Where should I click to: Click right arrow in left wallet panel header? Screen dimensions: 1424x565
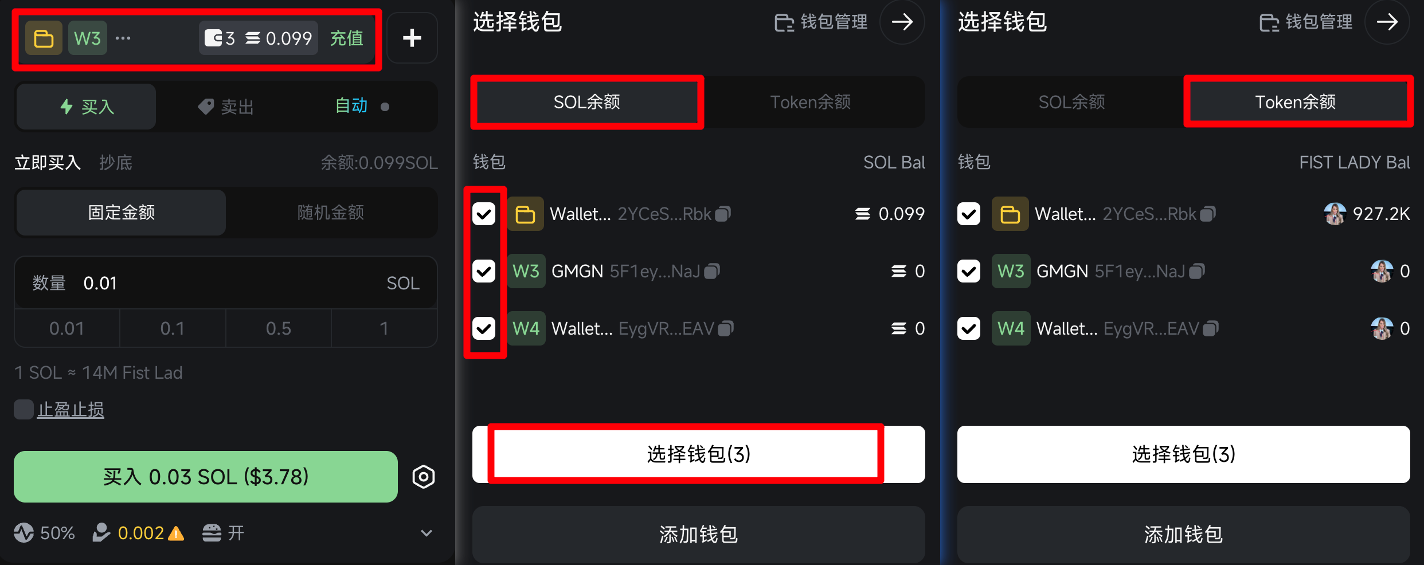click(x=902, y=22)
